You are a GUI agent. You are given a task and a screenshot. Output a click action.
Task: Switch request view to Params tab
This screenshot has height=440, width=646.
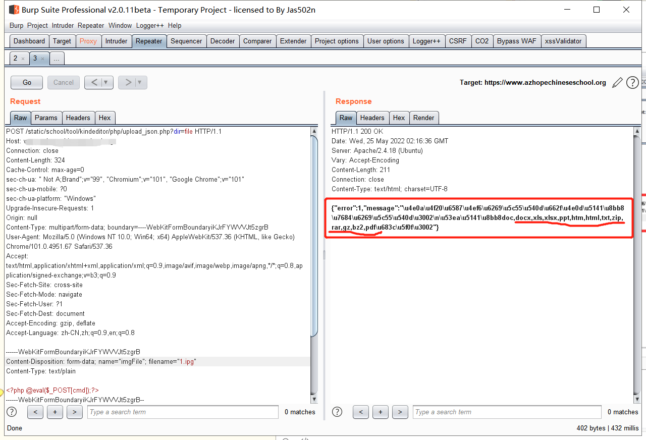coord(46,118)
